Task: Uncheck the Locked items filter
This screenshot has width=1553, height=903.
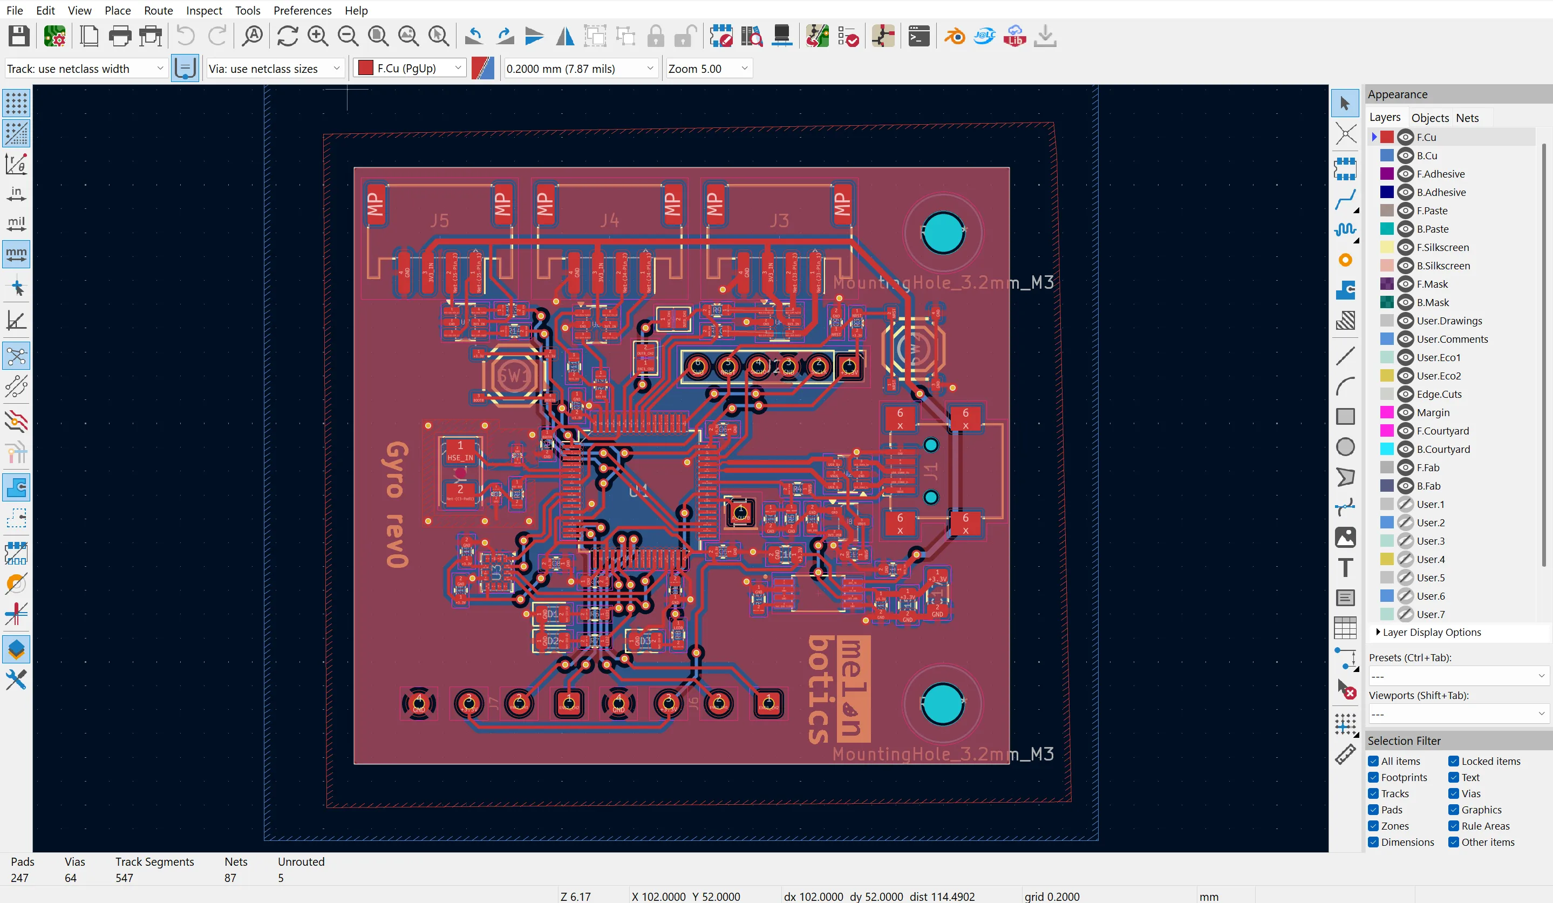Action: (1454, 761)
